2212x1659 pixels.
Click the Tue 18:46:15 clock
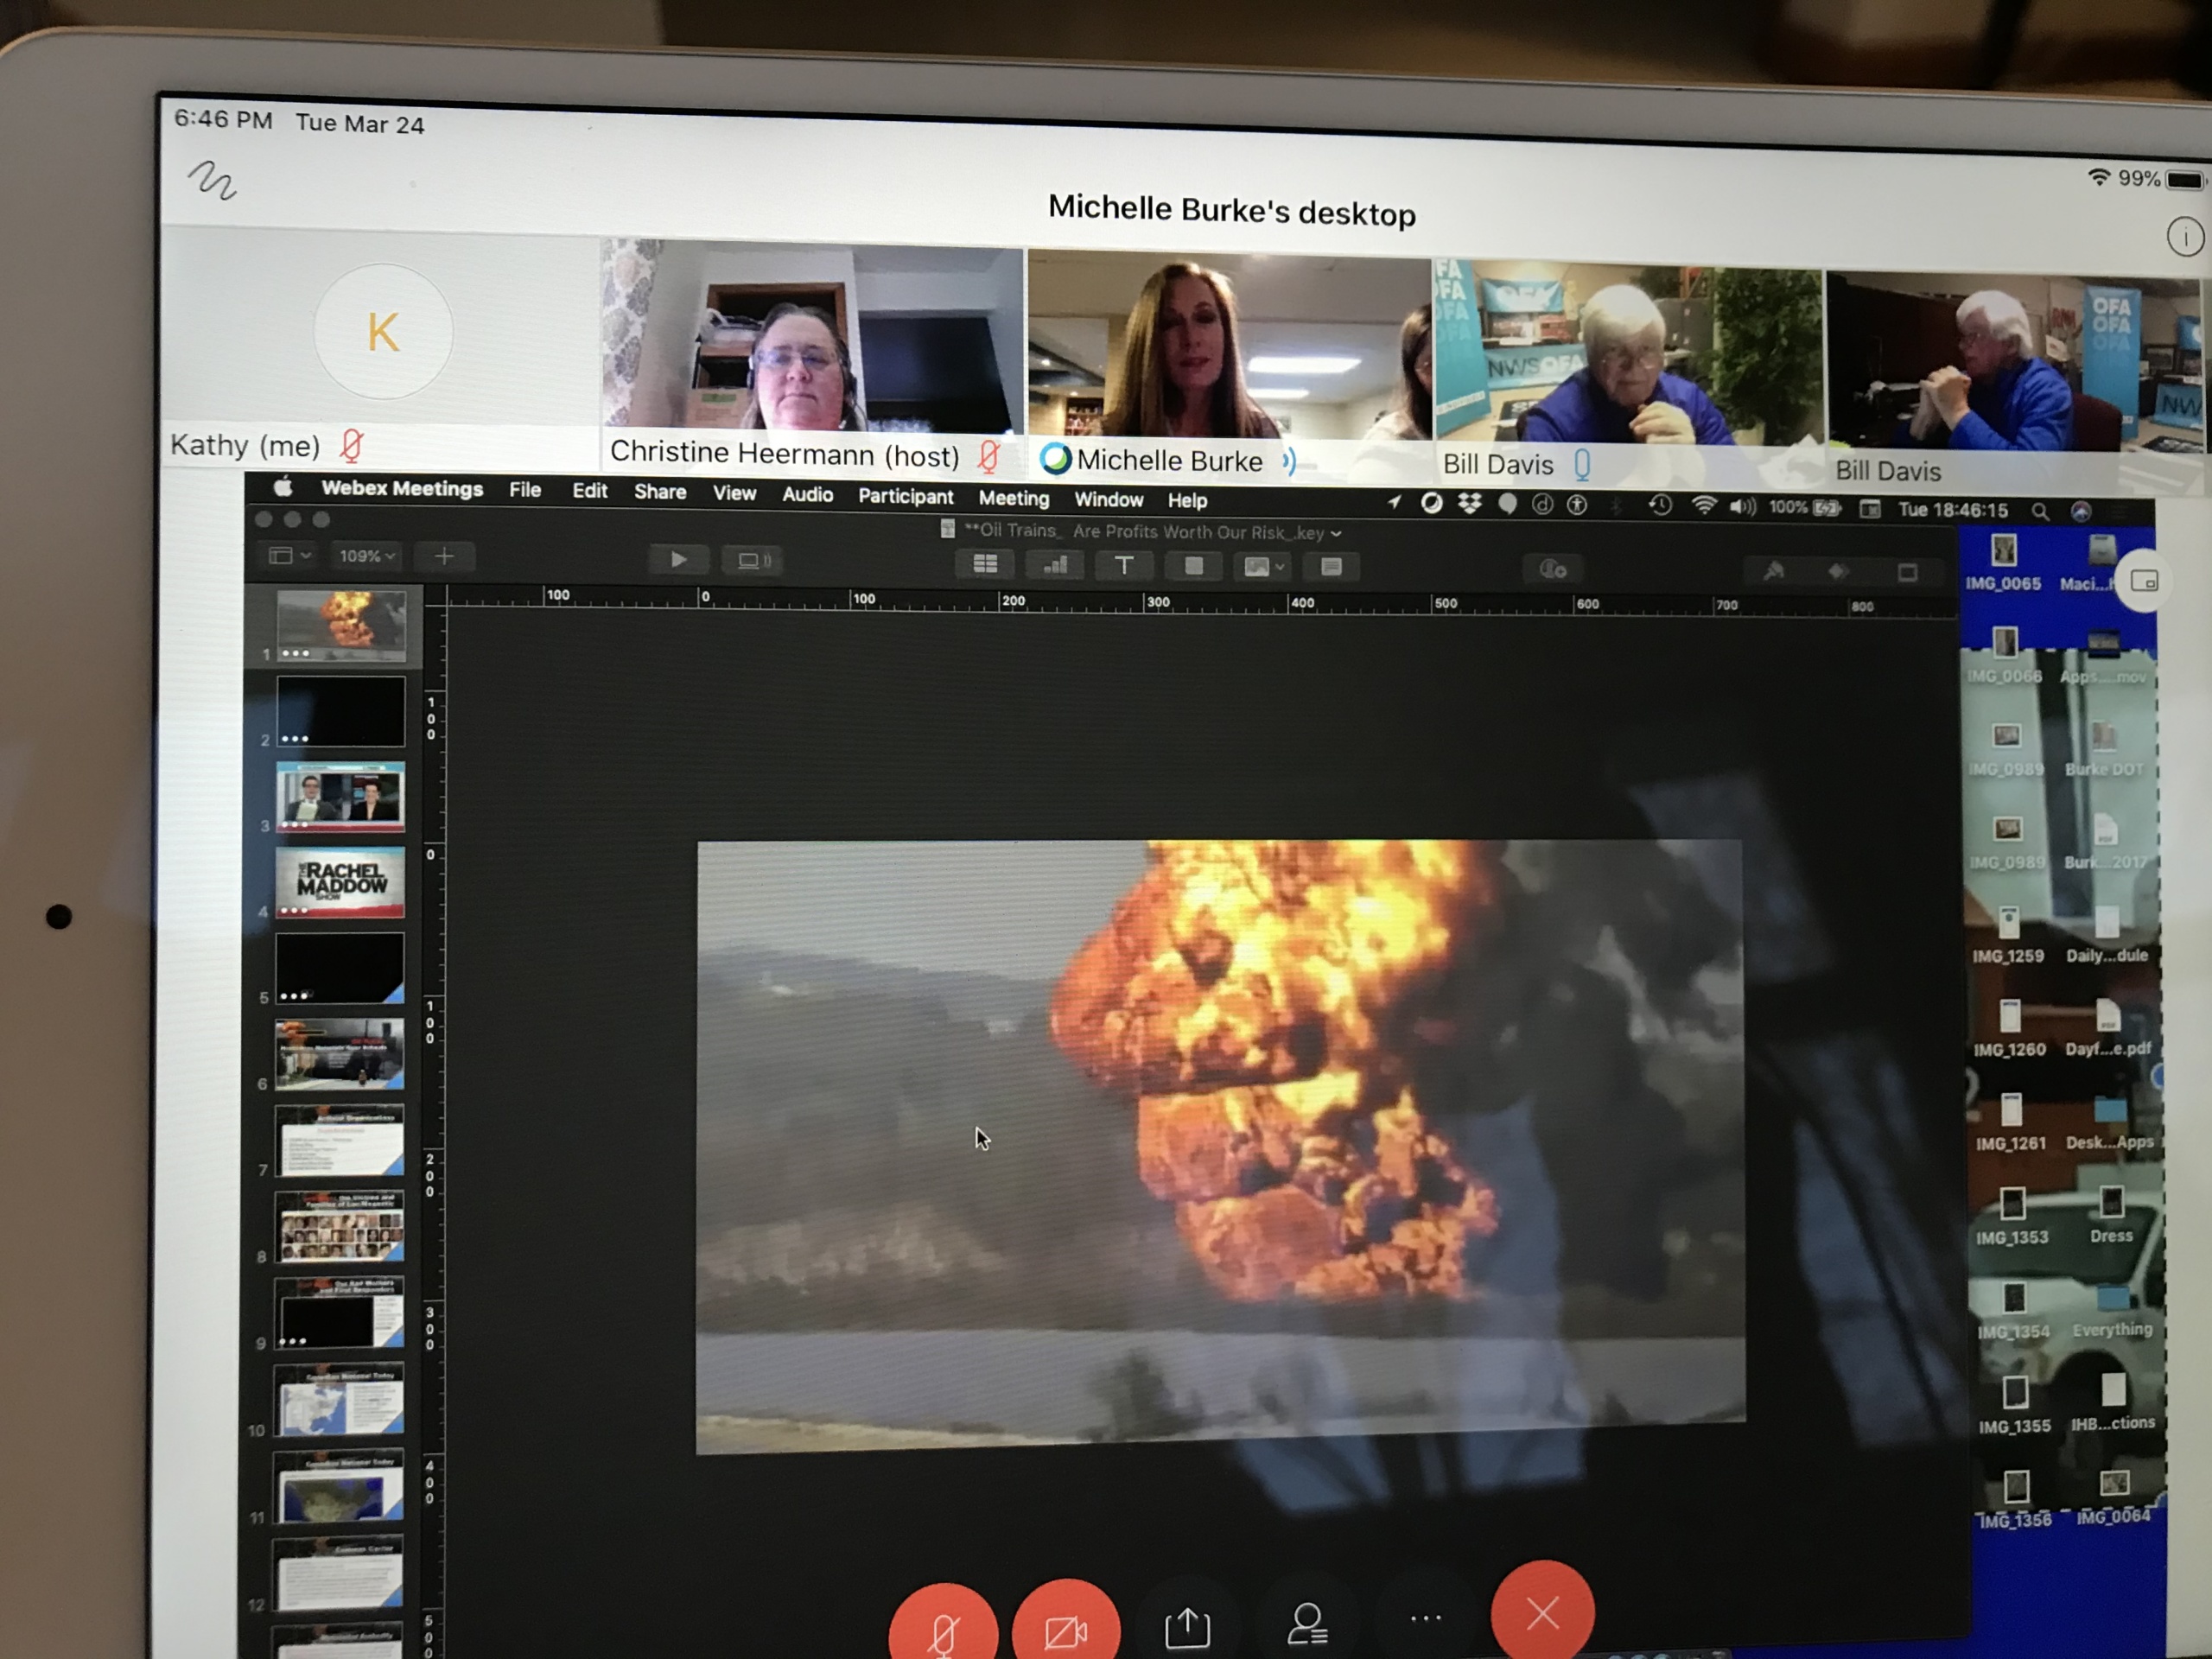pyautogui.click(x=1952, y=510)
